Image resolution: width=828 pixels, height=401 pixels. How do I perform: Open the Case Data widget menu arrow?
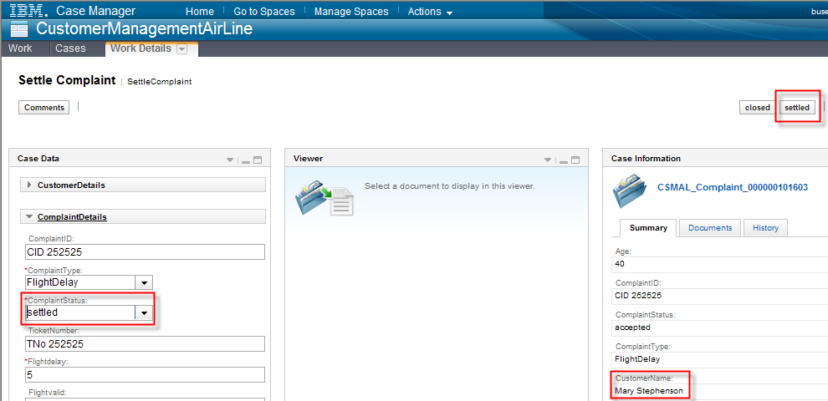tap(230, 160)
